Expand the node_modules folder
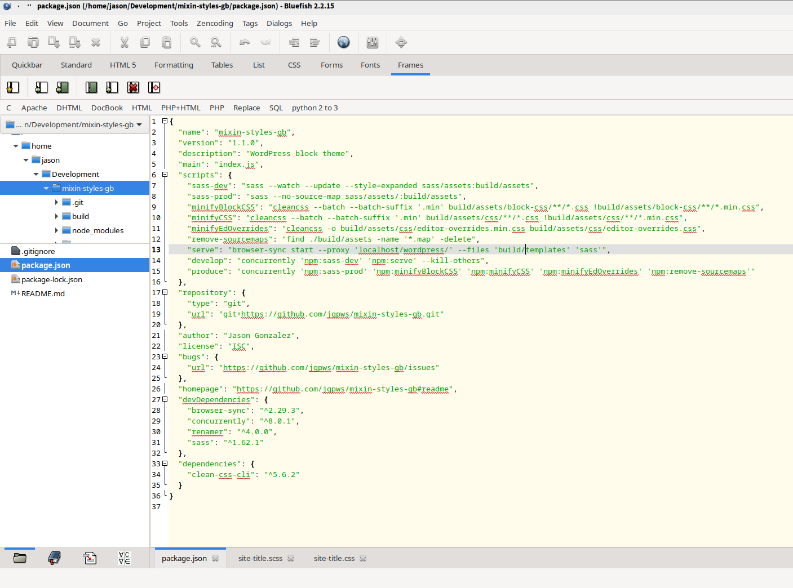793x588 pixels. (x=56, y=230)
